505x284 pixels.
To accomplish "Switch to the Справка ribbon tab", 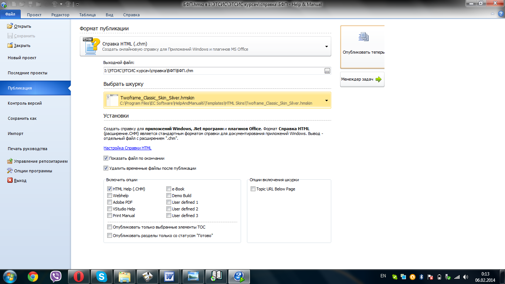I will [x=131, y=15].
